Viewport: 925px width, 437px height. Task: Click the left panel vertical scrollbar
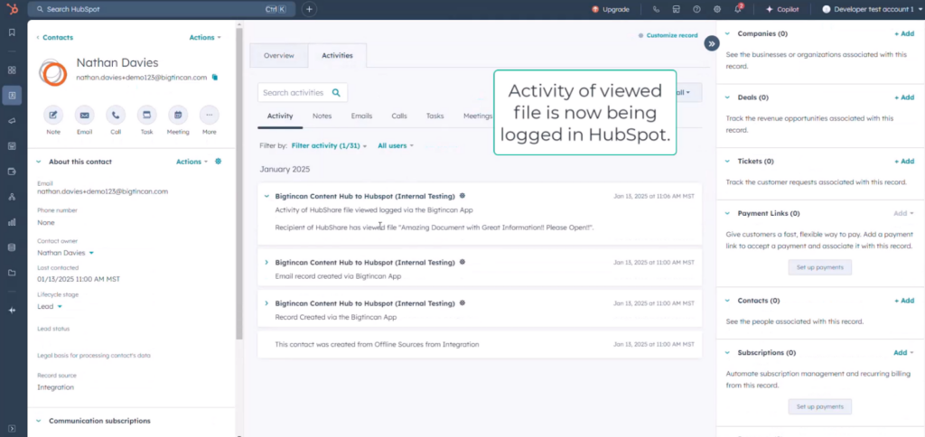click(x=238, y=182)
